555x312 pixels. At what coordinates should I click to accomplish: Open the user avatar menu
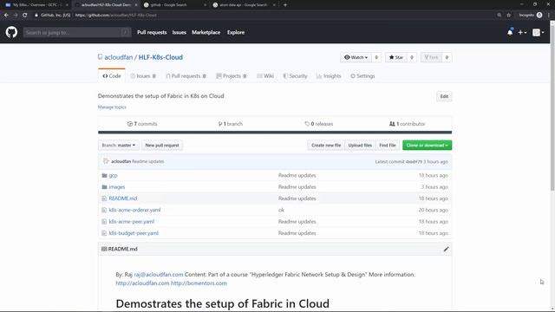click(x=538, y=32)
